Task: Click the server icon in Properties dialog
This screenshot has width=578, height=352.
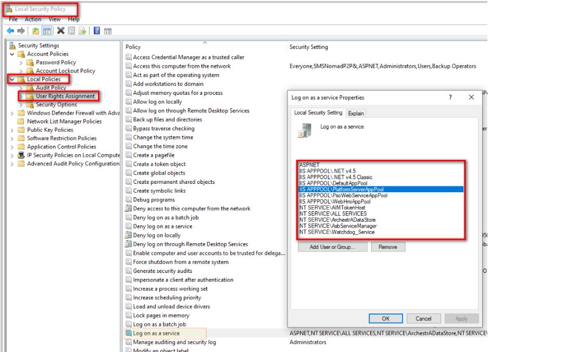Action: tap(305, 131)
